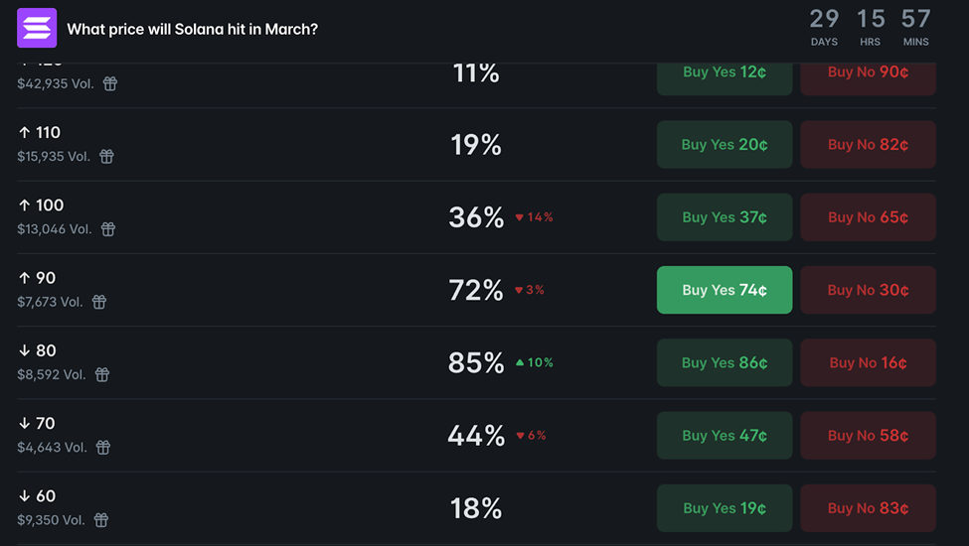Choose Buy Yes 20¢ for ↑ 110
Viewport: 969px width, 546px height.
click(x=725, y=145)
